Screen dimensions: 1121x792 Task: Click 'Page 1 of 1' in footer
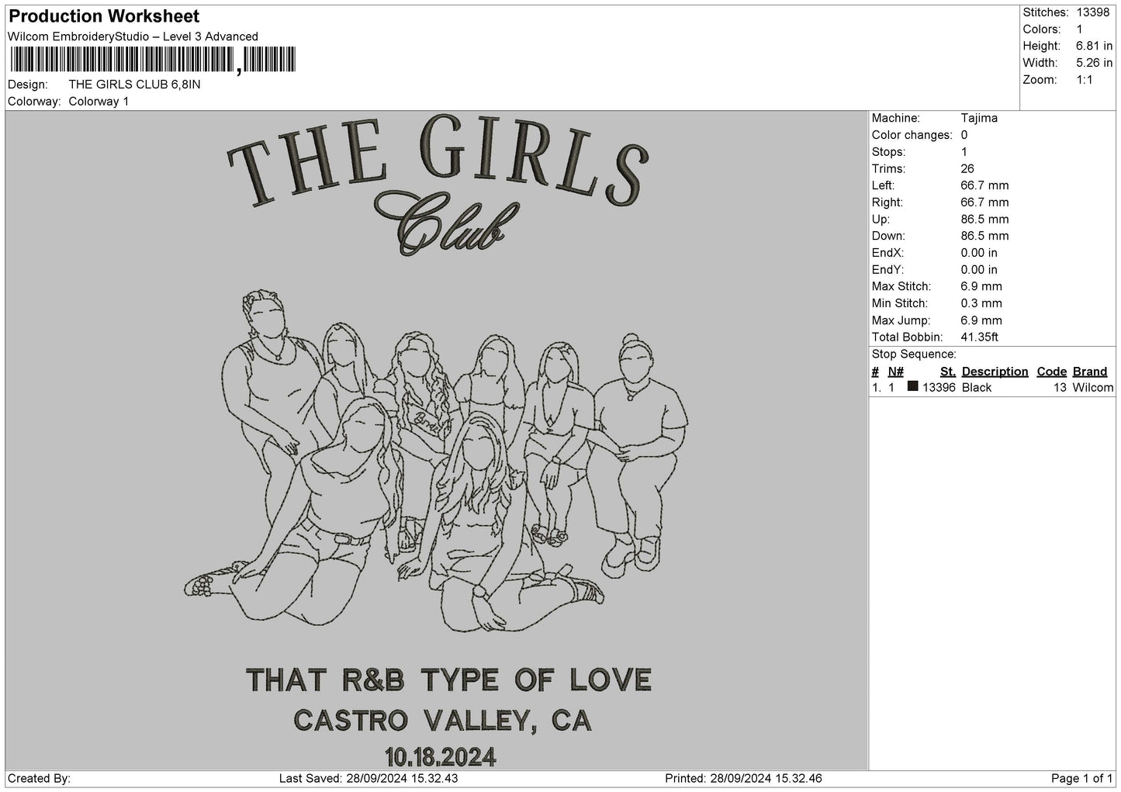pos(1081,778)
